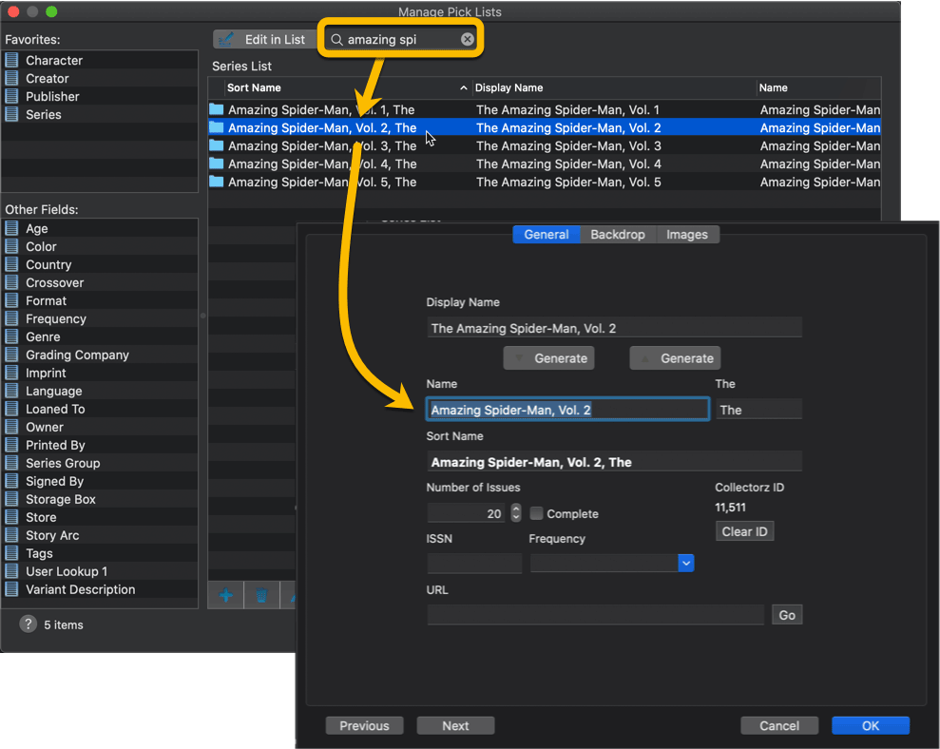Click the Sort Name field in dialog
Image resolution: width=940 pixels, height=749 pixels.
pyautogui.click(x=615, y=462)
